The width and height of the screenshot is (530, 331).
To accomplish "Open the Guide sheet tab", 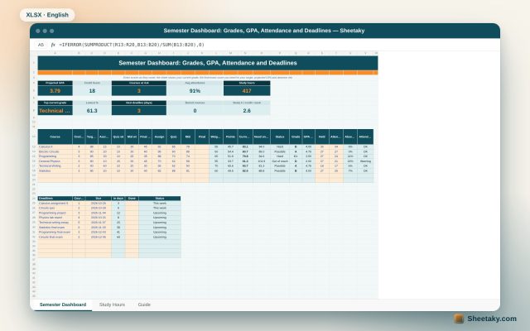I will (144, 305).
